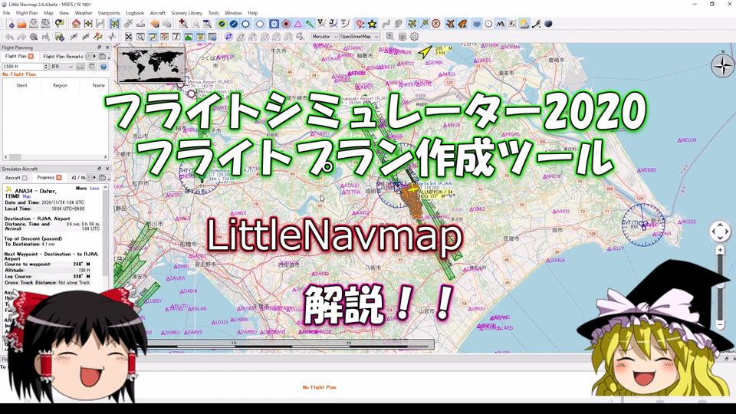
Task: Click the map zoom-in magnifier icon
Action: [182, 24]
